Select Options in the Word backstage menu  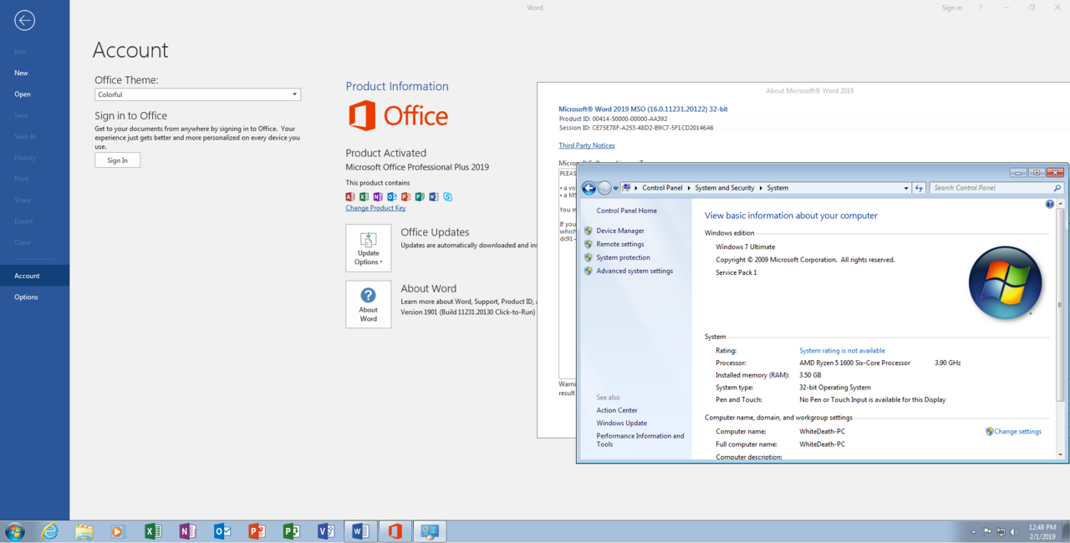coord(34,297)
